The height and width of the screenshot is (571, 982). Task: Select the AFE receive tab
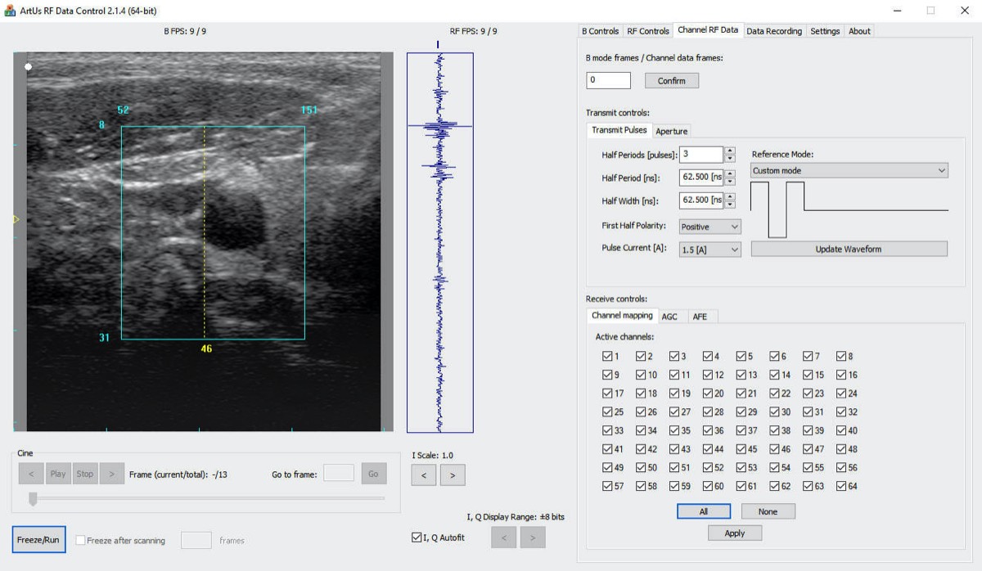click(x=700, y=317)
